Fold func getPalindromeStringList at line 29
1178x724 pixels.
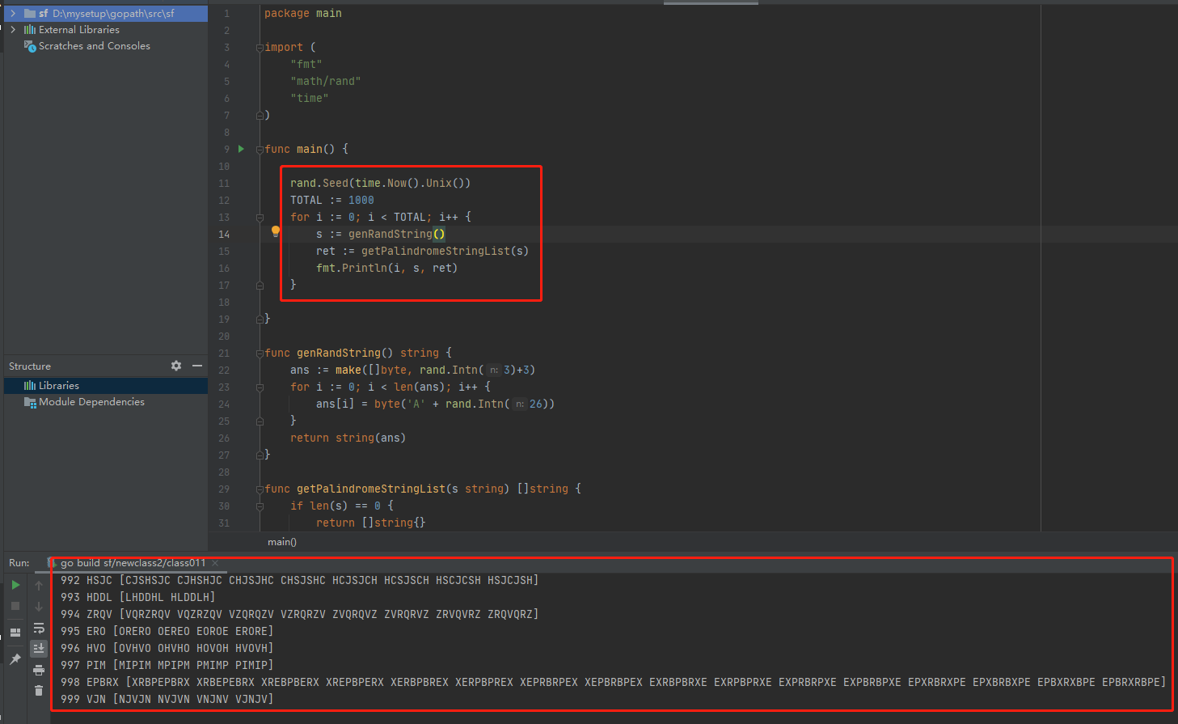[260, 489]
